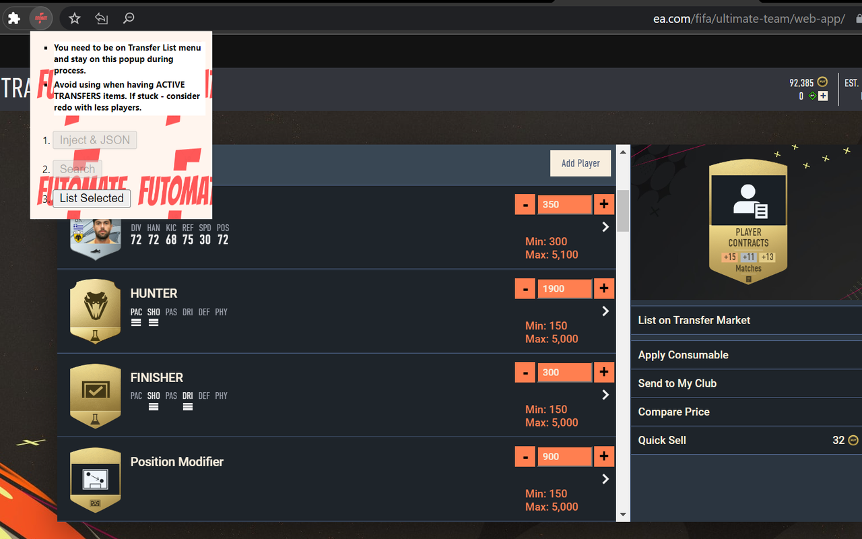
Task: Edit the FINISHER price field showing 300
Action: (564, 372)
